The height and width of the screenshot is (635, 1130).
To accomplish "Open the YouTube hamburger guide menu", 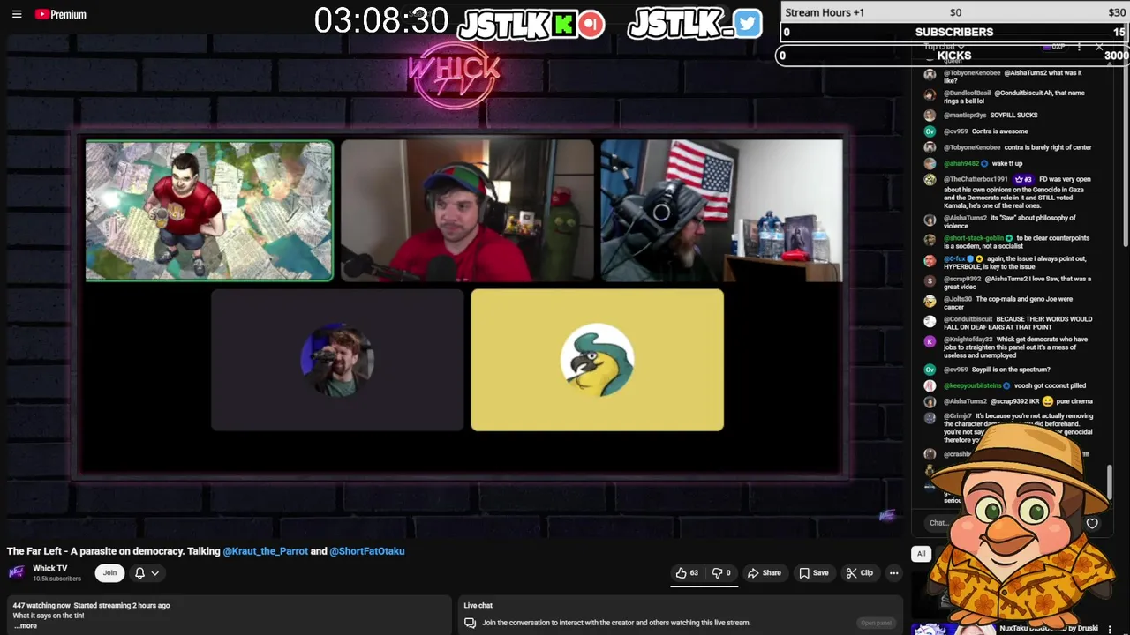I will pyautogui.click(x=17, y=14).
